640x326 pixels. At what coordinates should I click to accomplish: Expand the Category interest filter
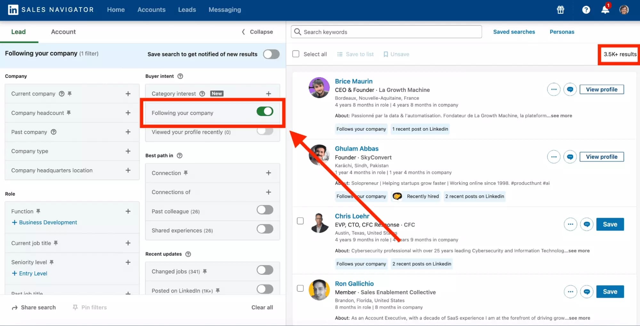[268, 94]
